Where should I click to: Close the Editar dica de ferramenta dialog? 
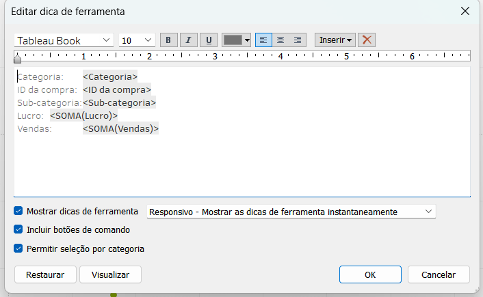465,12
